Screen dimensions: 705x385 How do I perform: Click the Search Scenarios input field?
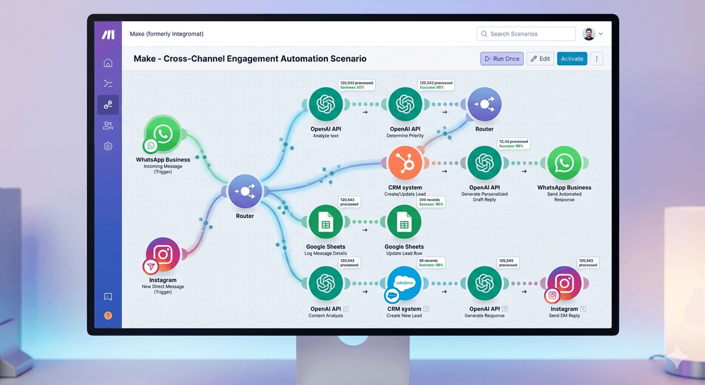526,34
